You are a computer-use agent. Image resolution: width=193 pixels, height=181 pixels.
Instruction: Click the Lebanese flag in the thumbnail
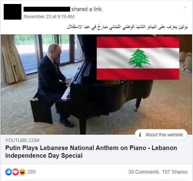pos(138,58)
